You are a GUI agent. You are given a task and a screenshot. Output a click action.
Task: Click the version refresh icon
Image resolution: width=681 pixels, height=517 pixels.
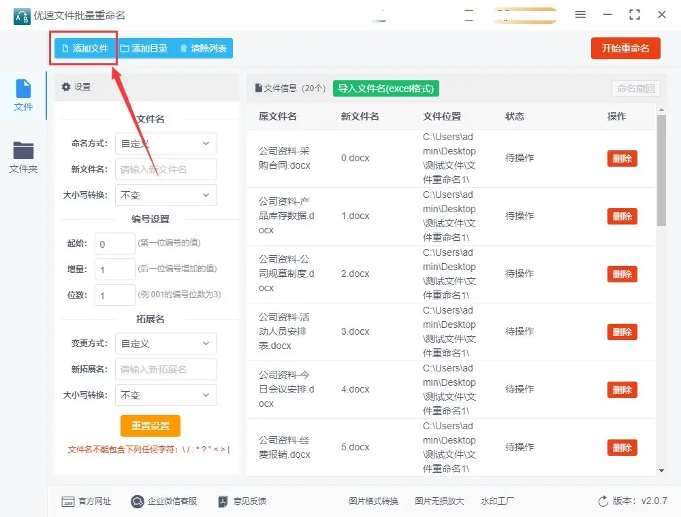[603, 501]
